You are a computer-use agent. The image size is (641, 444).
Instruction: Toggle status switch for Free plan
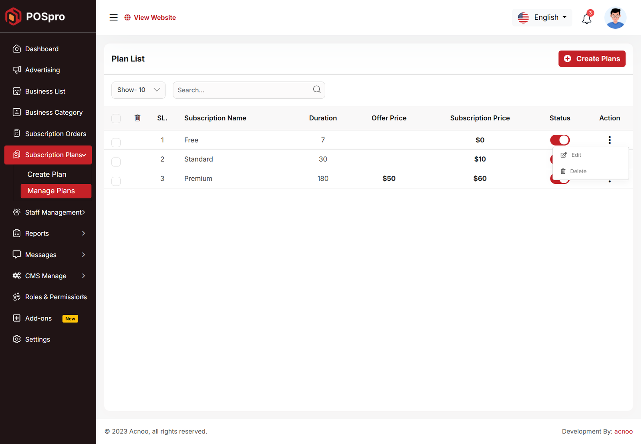click(560, 140)
